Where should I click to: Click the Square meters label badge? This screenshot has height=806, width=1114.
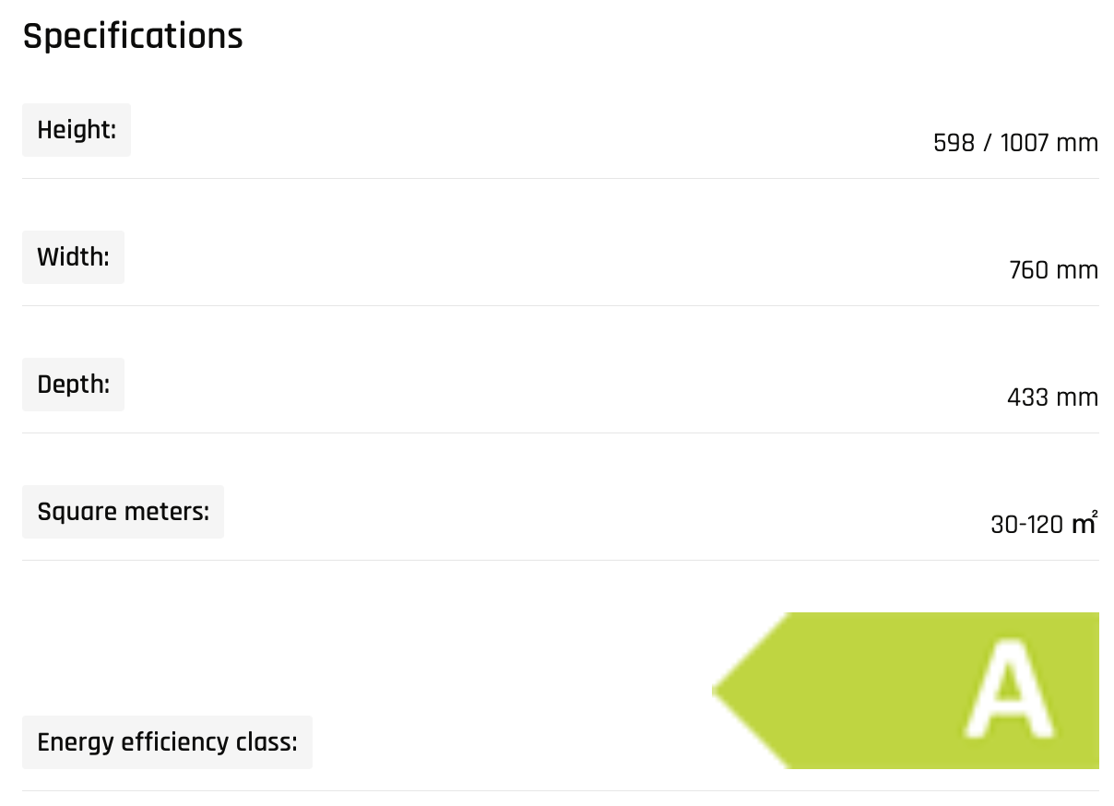[123, 512]
